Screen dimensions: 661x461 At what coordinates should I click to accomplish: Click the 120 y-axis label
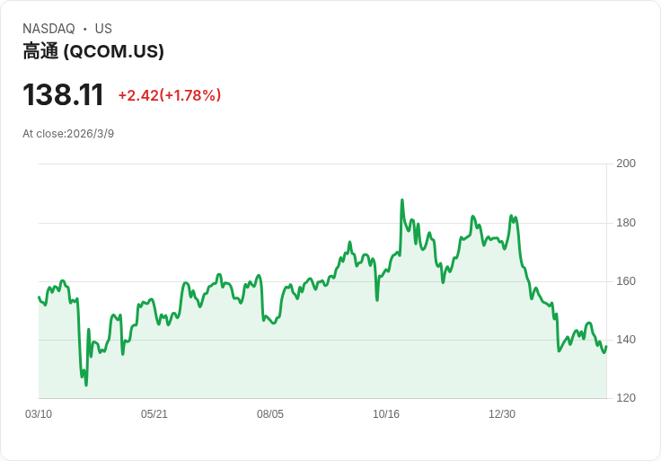point(626,398)
